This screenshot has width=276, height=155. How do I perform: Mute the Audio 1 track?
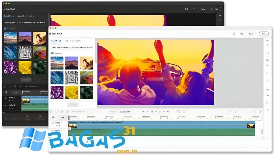(x=53, y=130)
